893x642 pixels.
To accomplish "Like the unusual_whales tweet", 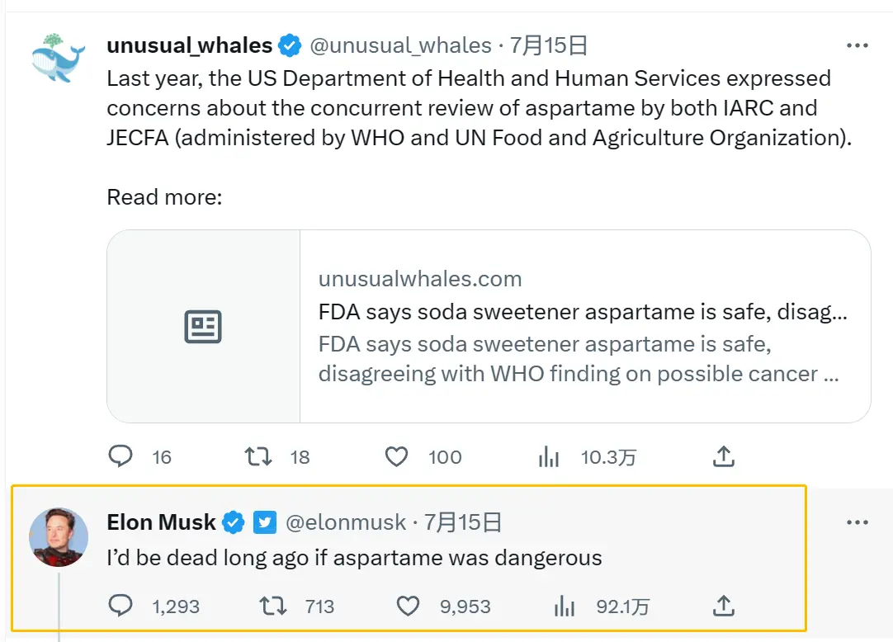I will 397,456.
